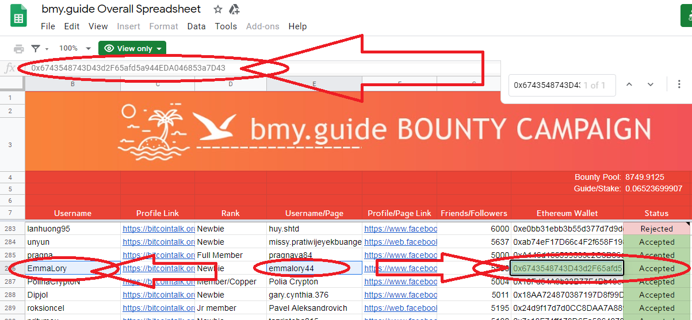Open the View only mode dropdown
This screenshot has width=692, height=320.
click(132, 48)
